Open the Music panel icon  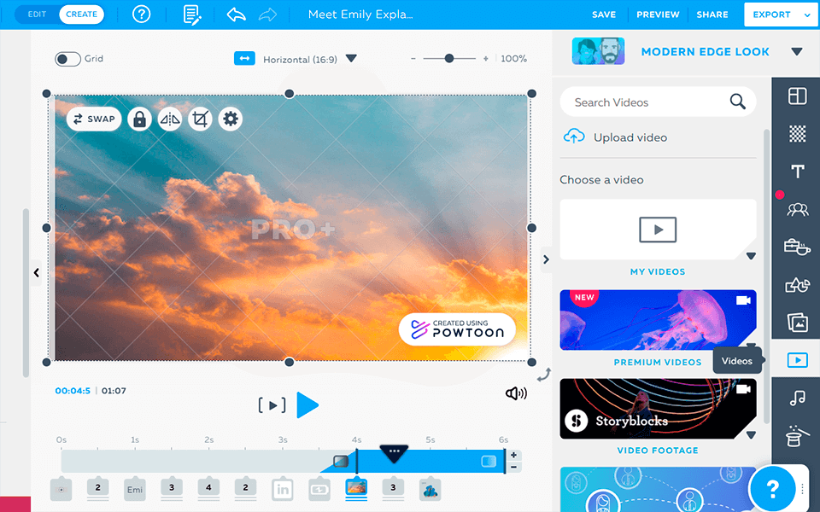point(796,398)
